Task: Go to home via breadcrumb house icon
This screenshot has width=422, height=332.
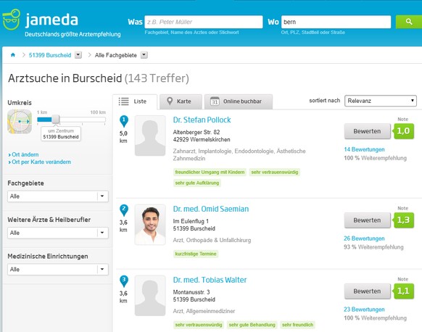Action: click(13, 55)
